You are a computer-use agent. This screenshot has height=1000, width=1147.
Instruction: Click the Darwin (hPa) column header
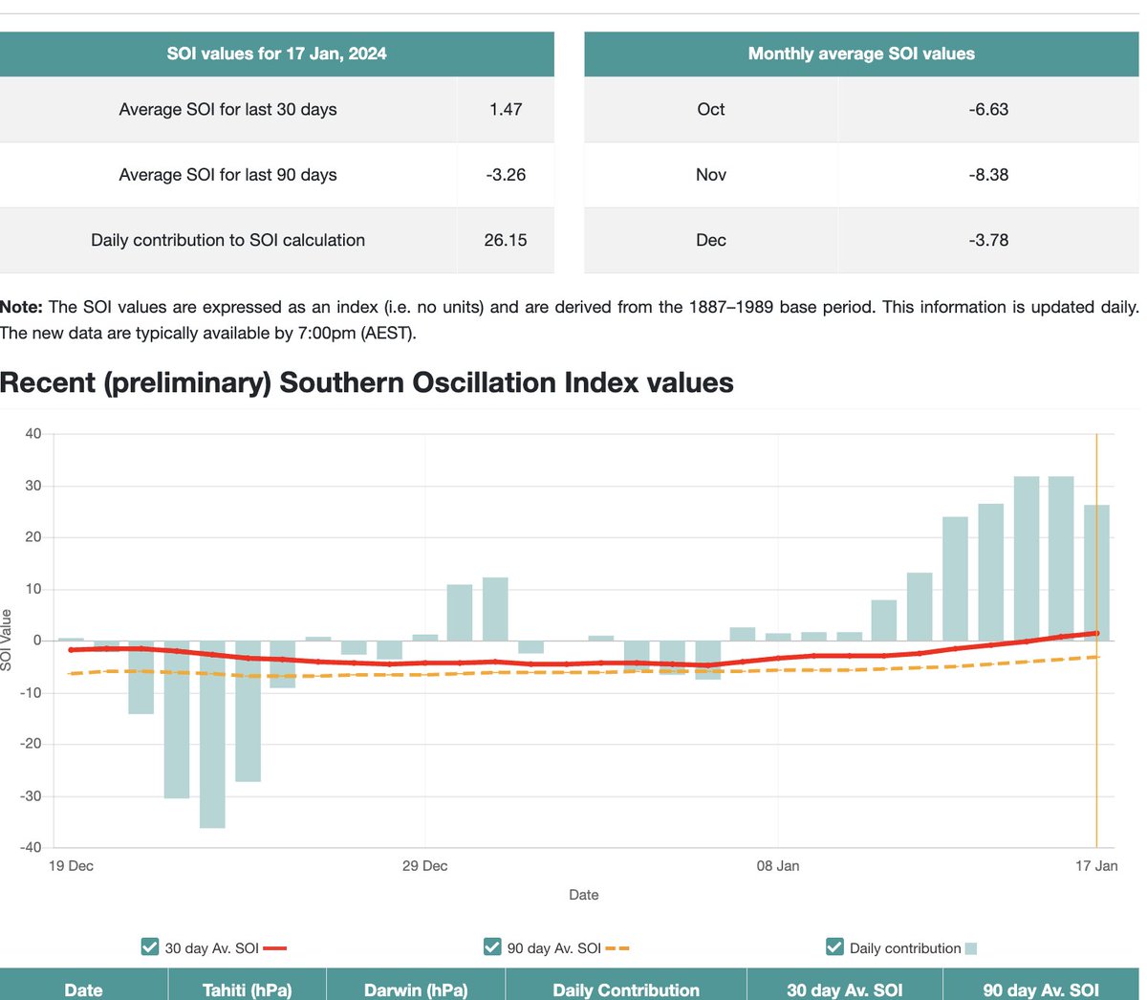(416, 985)
